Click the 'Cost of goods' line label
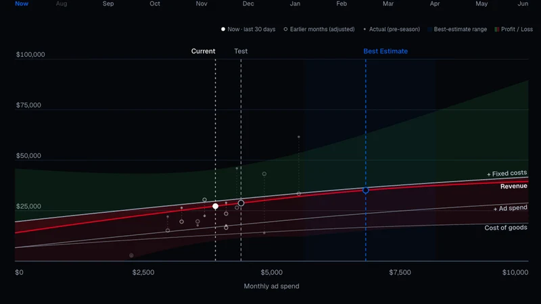The height and width of the screenshot is (304, 541). click(x=506, y=228)
